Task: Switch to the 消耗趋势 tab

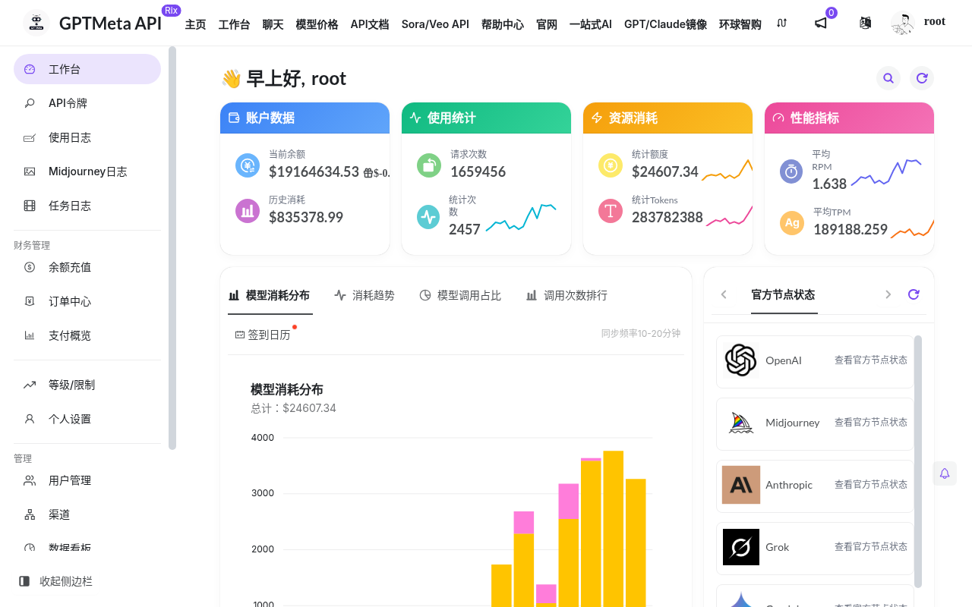Action: 364,295
